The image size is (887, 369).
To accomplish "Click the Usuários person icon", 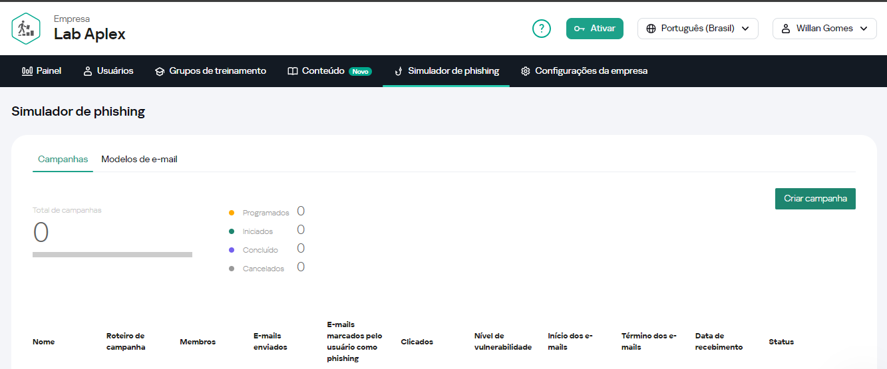I will click(87, 70).
